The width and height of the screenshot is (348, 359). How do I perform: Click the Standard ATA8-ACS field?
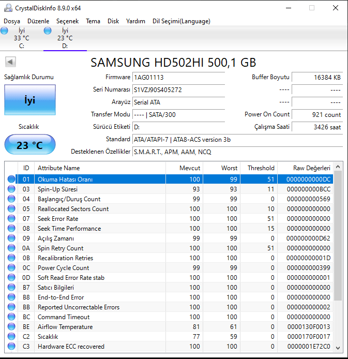(237, 140)
